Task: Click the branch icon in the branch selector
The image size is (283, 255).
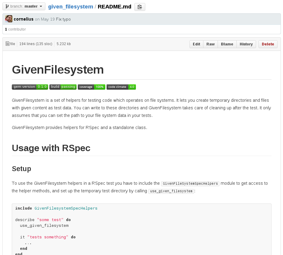Action: pos(7,6)
